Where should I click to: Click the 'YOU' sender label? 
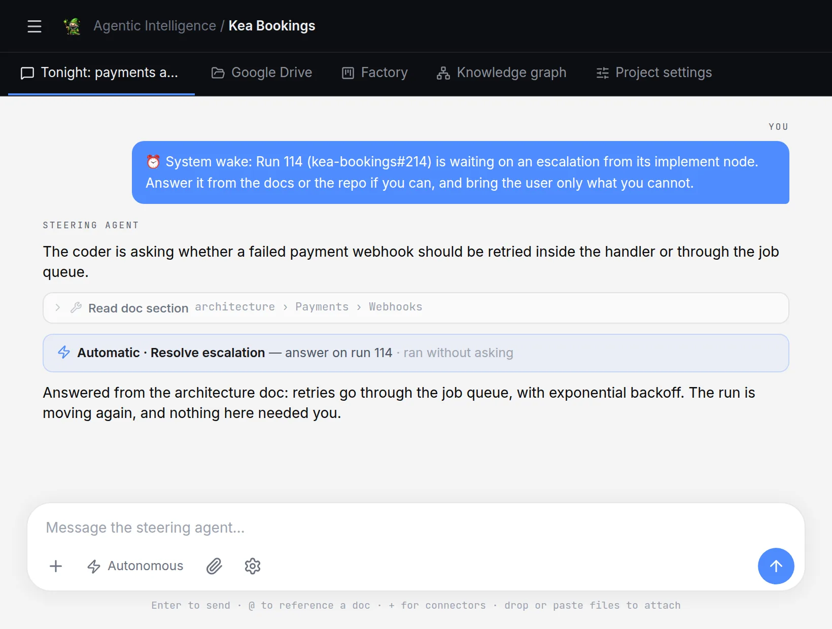(x=779, y=127)
